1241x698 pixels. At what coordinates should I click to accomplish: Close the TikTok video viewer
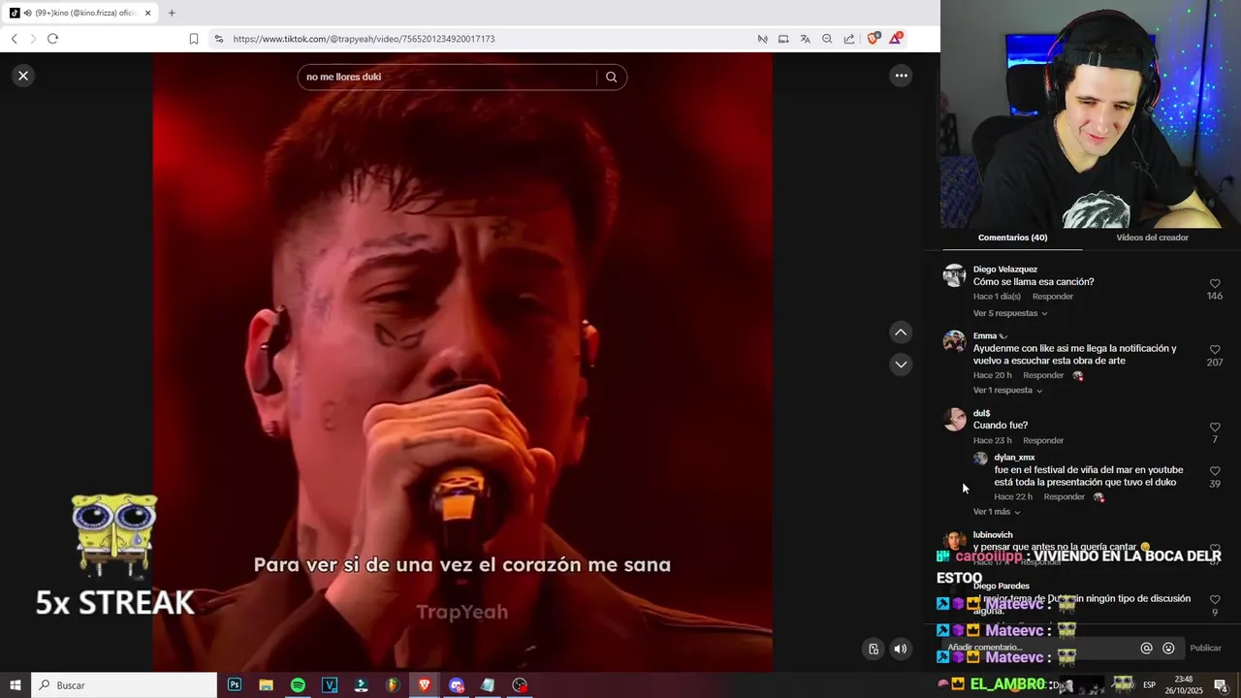tap(23, 76)
